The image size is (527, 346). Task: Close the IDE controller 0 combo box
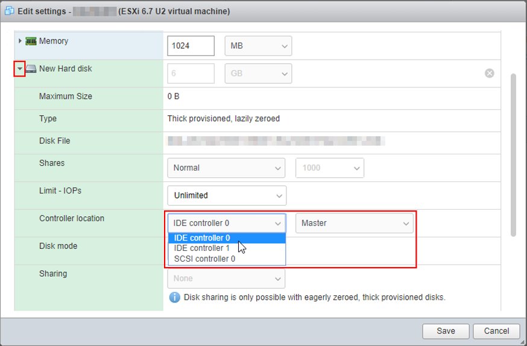pos(227,223)
